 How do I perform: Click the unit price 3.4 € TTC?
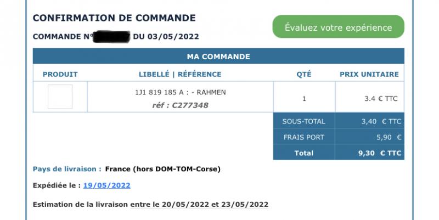coord(381,99)
